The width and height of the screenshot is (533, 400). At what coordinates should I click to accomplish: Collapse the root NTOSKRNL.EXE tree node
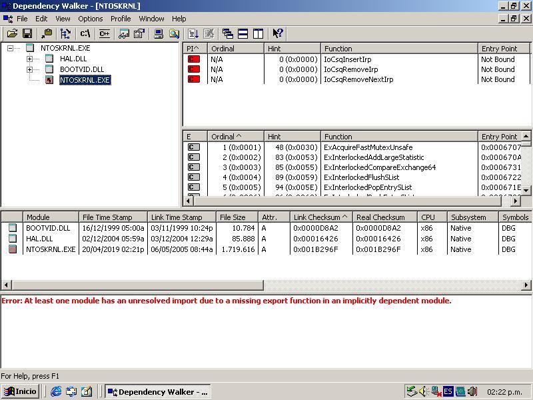click(x=11, y=48)
